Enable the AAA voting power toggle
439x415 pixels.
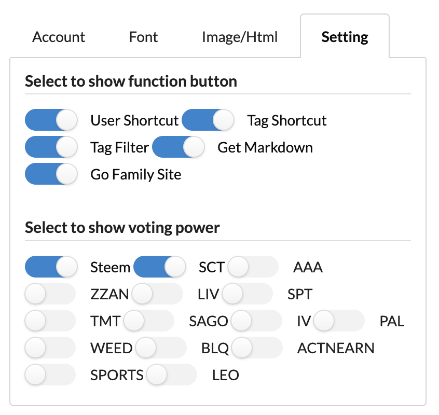coord(253,267)
